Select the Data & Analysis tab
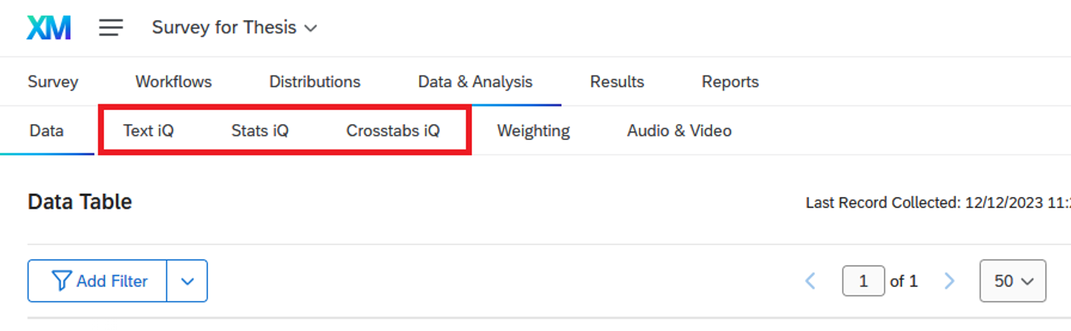This screenshot has height=331, width=1071. 475,82
